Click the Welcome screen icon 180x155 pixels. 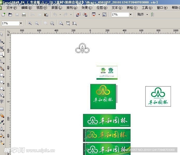click(104, 15)
